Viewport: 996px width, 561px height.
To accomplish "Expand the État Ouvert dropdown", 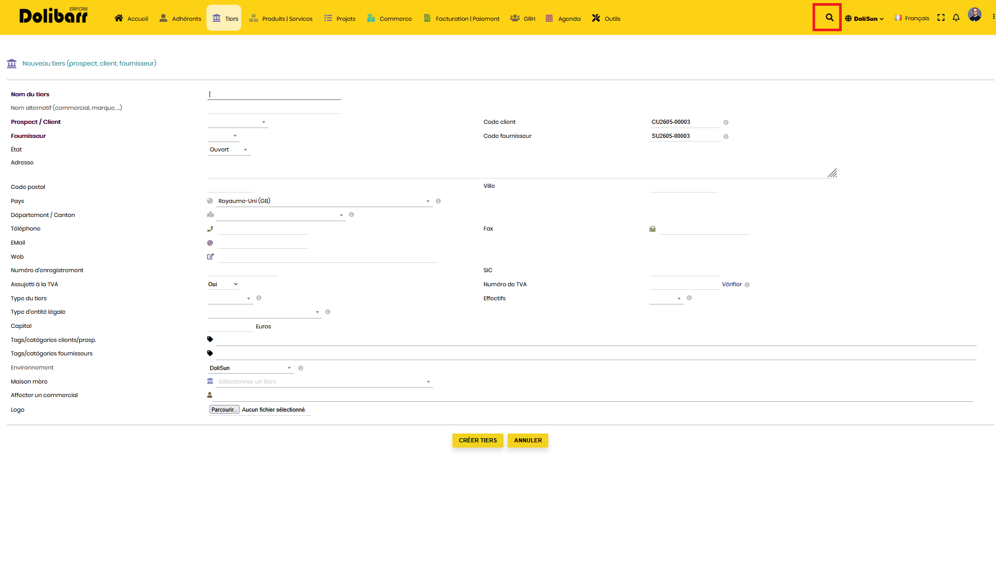I will 229,150.
